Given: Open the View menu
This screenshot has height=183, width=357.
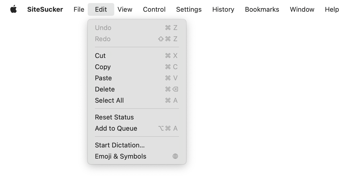Looking at the screenshot, I should (x=125, y=9).
